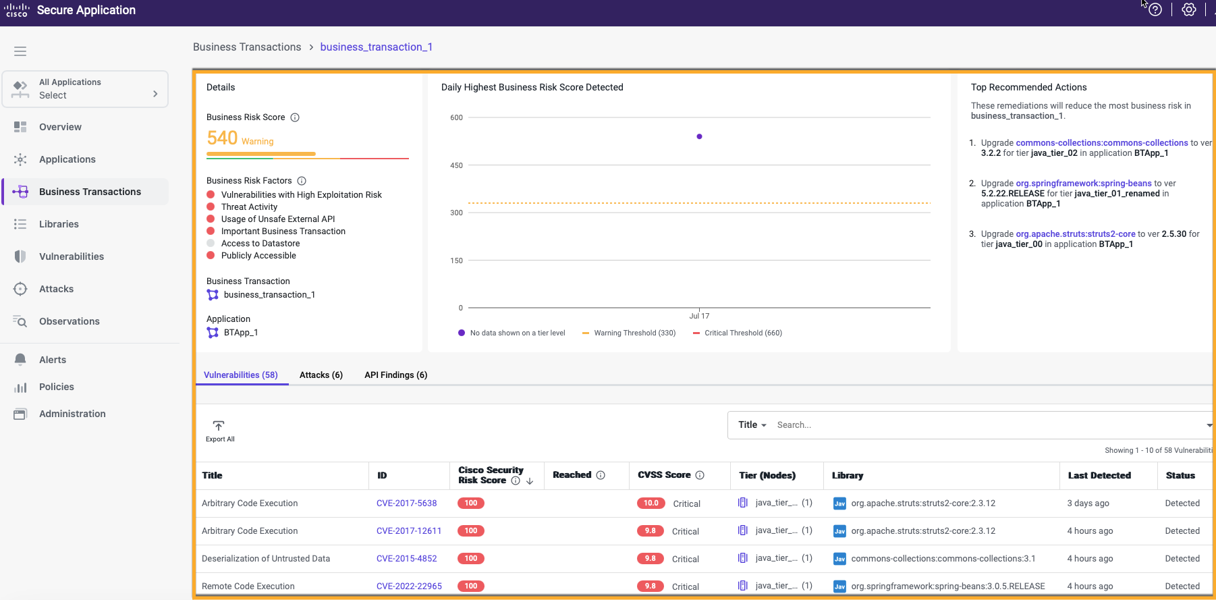Screen dimensions: 1216x600
Task: Click the Libraries list icon
Action: [20, 224]
